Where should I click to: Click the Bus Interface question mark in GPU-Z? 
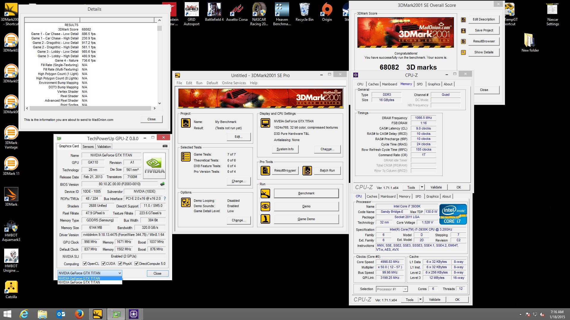[x=165, y=199]
